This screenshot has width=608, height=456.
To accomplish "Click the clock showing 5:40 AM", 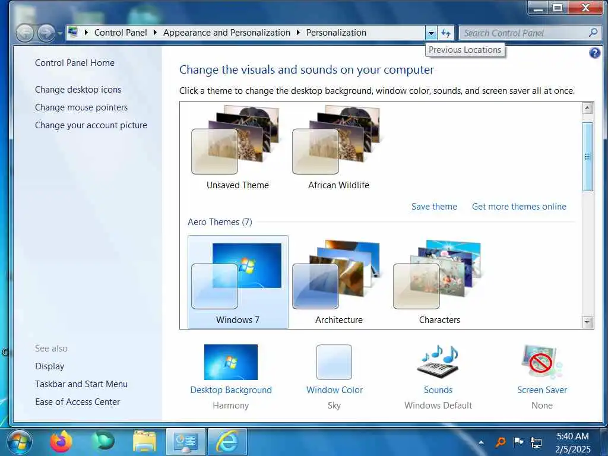I will tap(572, 436).
